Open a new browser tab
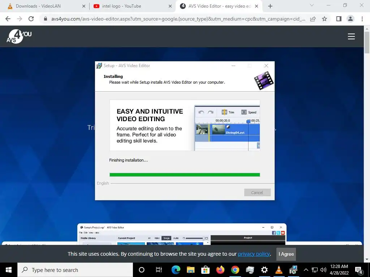This screenshot has width=370, height=277. tap(270, 6)
